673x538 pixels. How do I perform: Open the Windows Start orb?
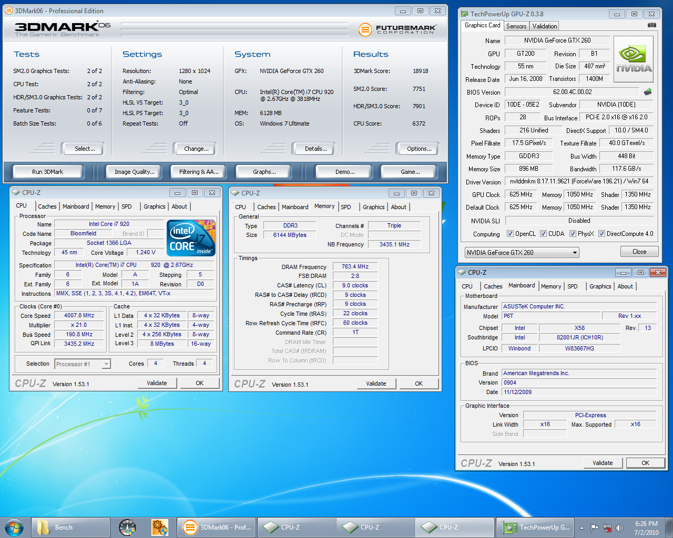coord(14,527)
